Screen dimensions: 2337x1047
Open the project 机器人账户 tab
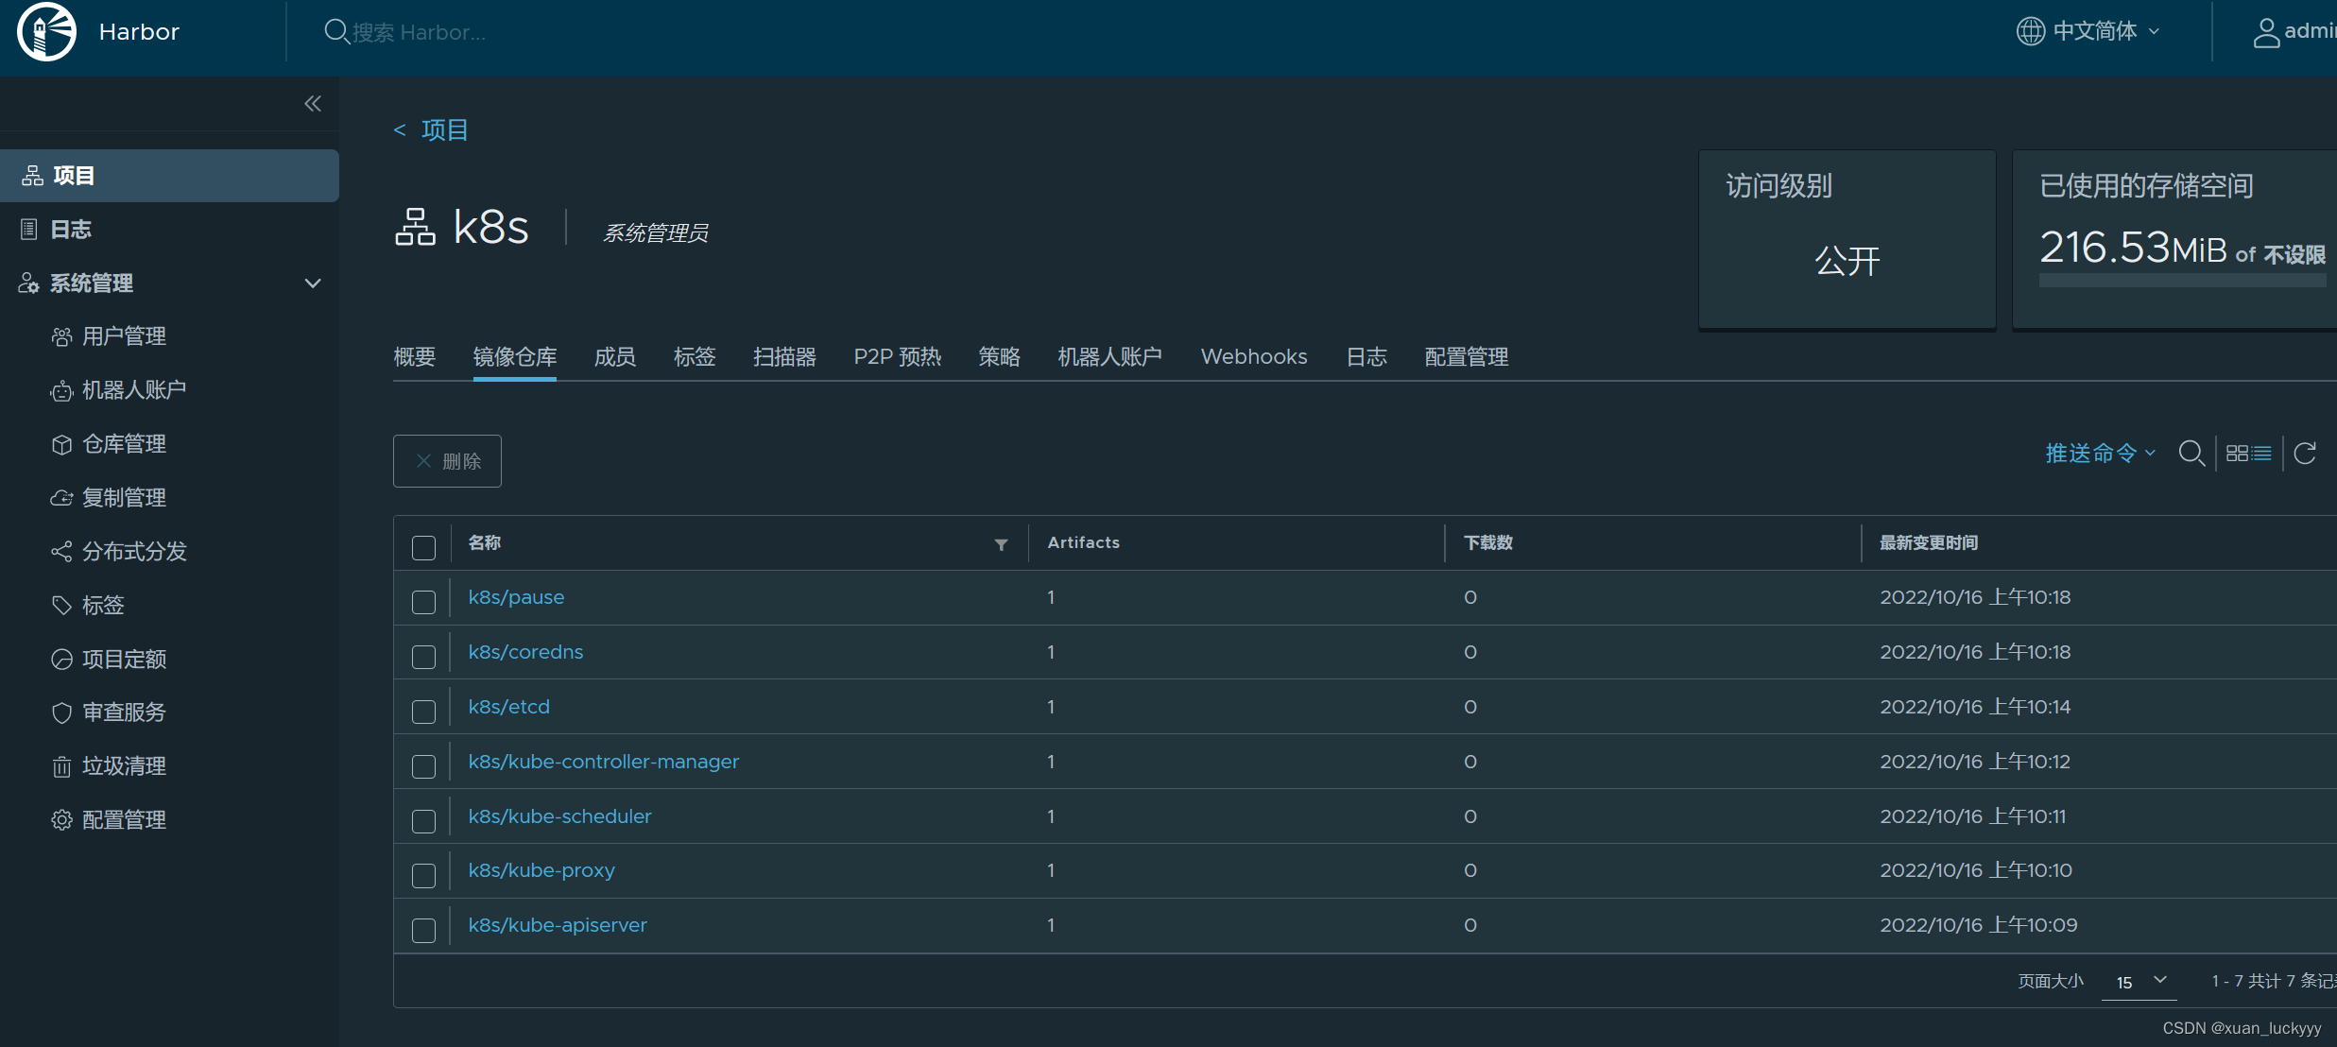[x=1109, y=357]
